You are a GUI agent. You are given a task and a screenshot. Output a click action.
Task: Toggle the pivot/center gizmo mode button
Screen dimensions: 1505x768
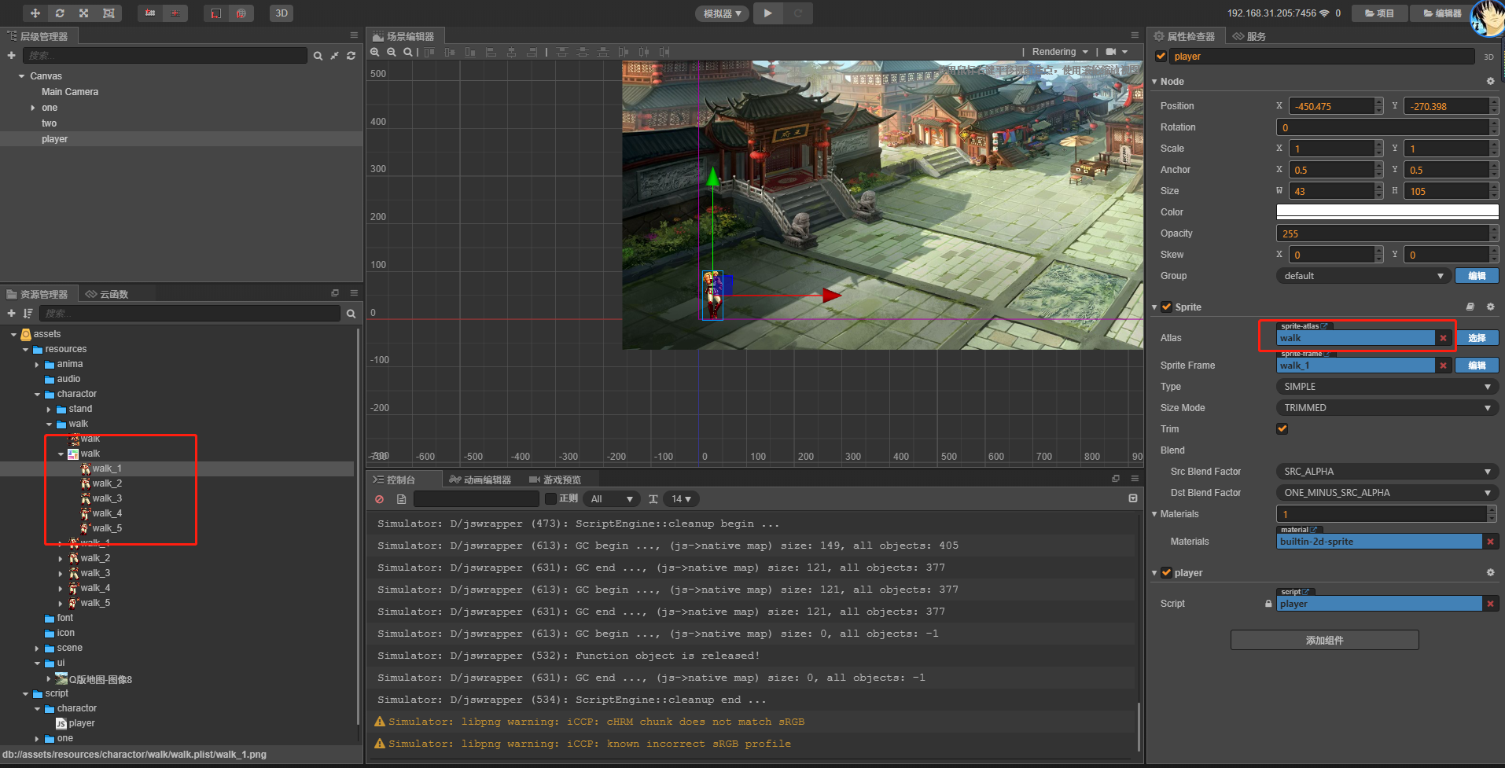pos(150,13)
